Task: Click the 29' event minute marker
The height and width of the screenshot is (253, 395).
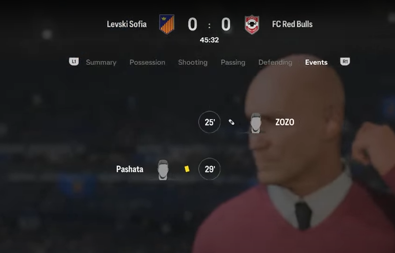Action: (209, 169)
